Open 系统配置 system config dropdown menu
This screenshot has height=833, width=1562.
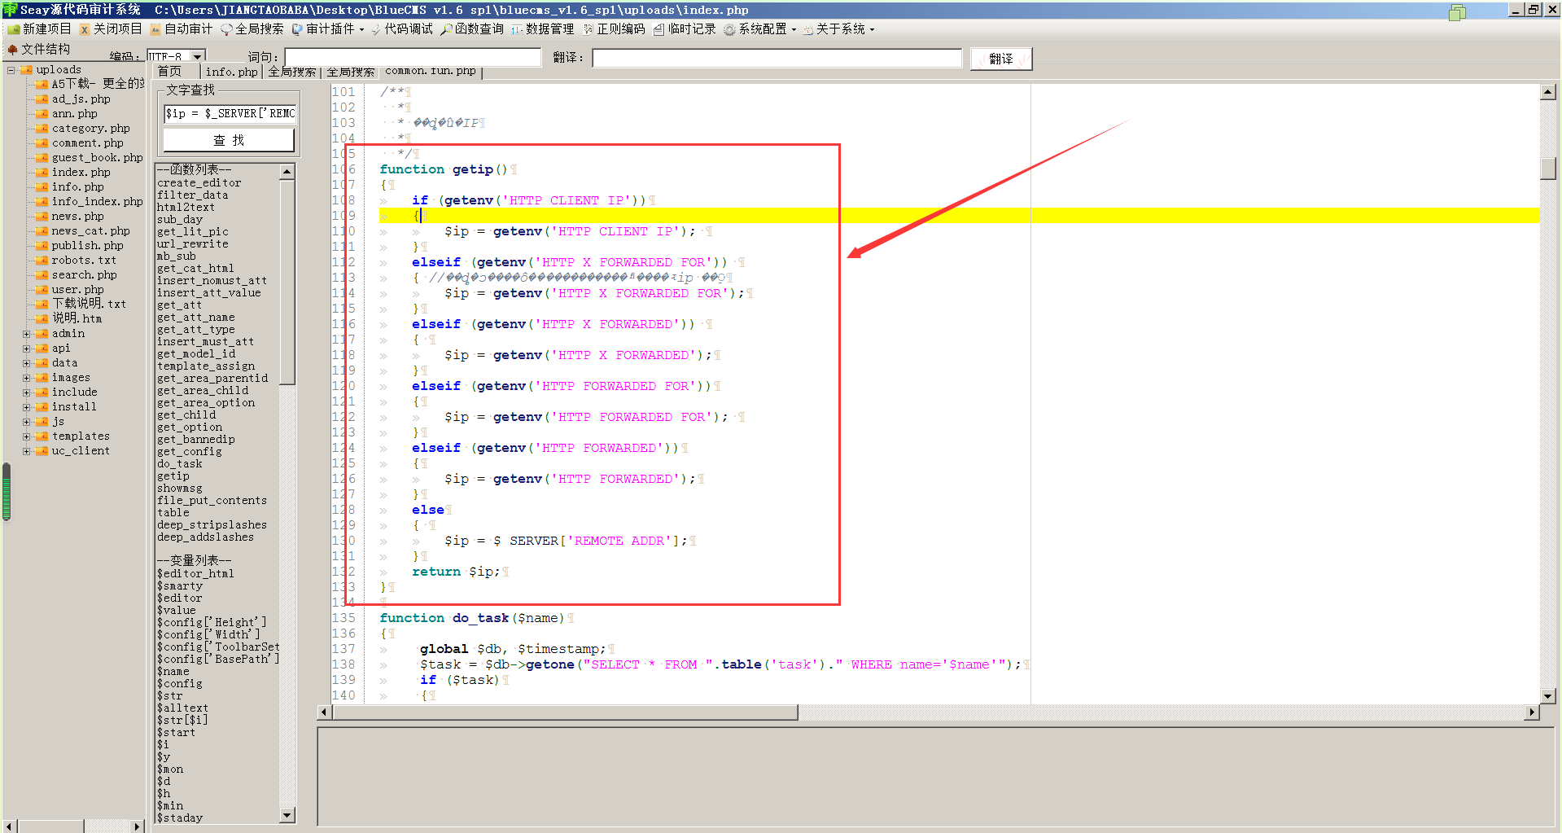pos(760,29)
